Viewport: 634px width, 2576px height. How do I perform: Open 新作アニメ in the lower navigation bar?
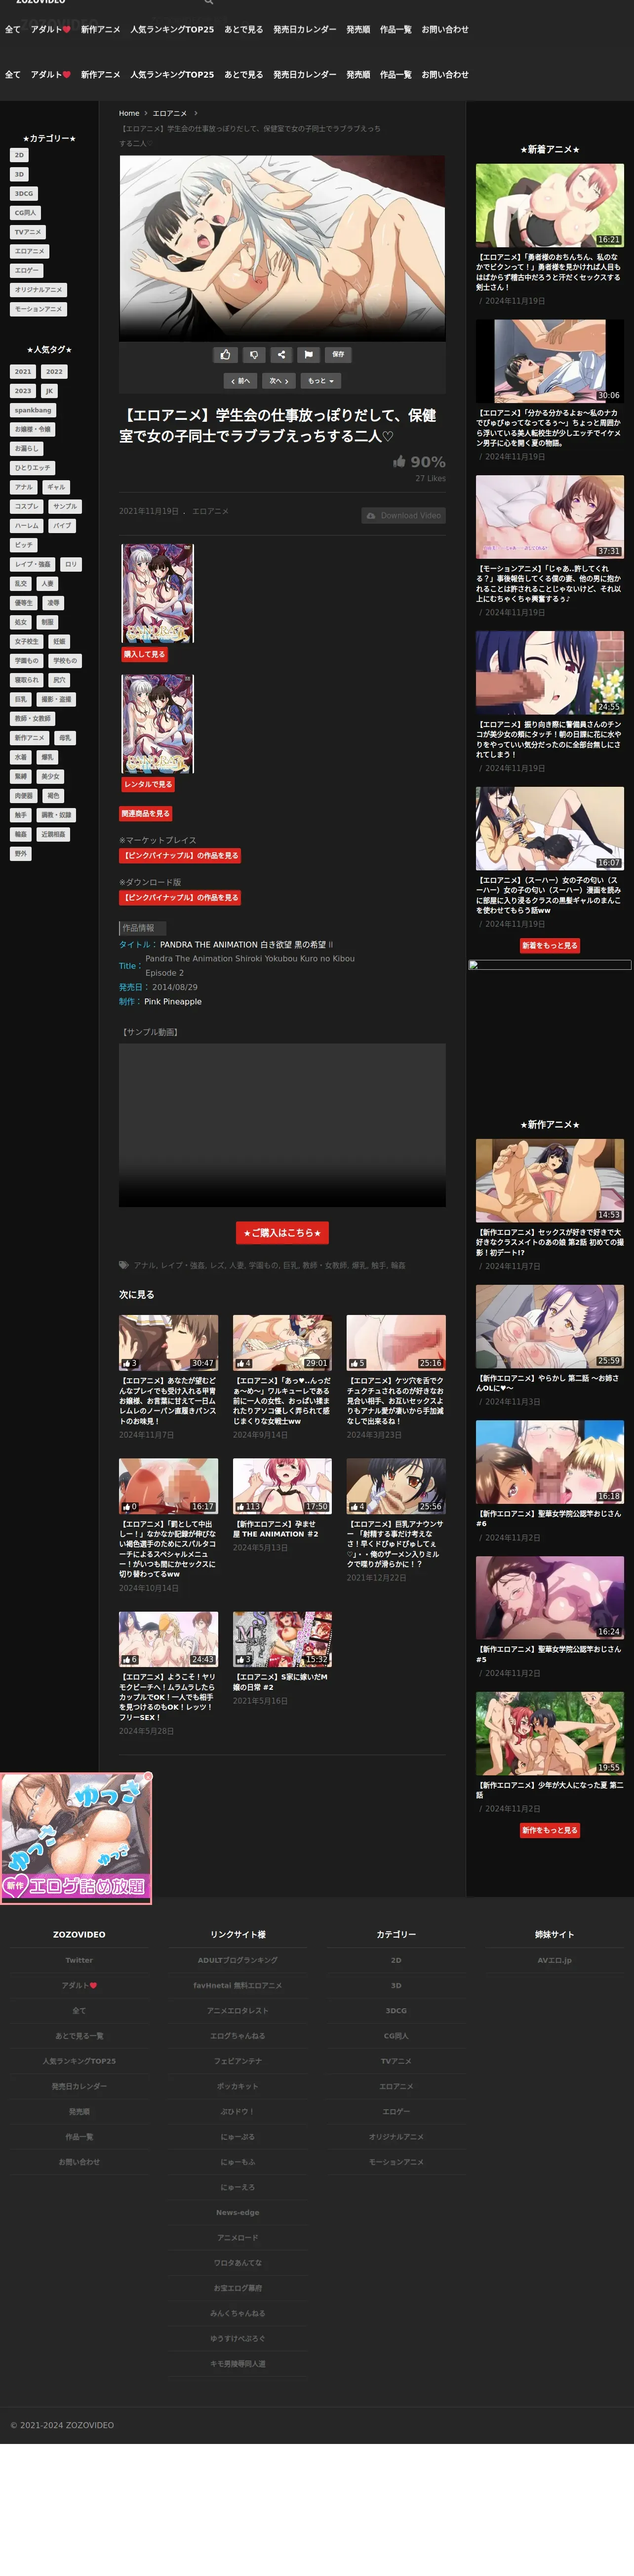coord(101,75)
